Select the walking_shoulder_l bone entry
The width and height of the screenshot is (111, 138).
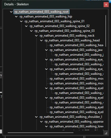71,117
